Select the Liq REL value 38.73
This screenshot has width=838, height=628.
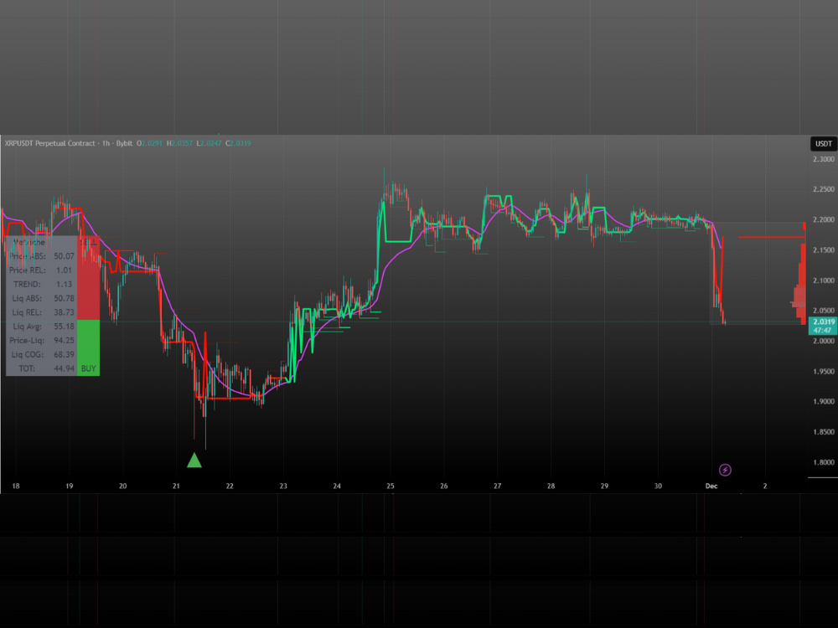tap(65, 311)
